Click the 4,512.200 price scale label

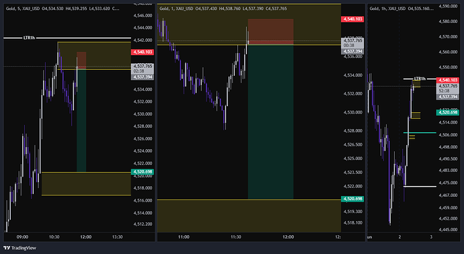143,224
